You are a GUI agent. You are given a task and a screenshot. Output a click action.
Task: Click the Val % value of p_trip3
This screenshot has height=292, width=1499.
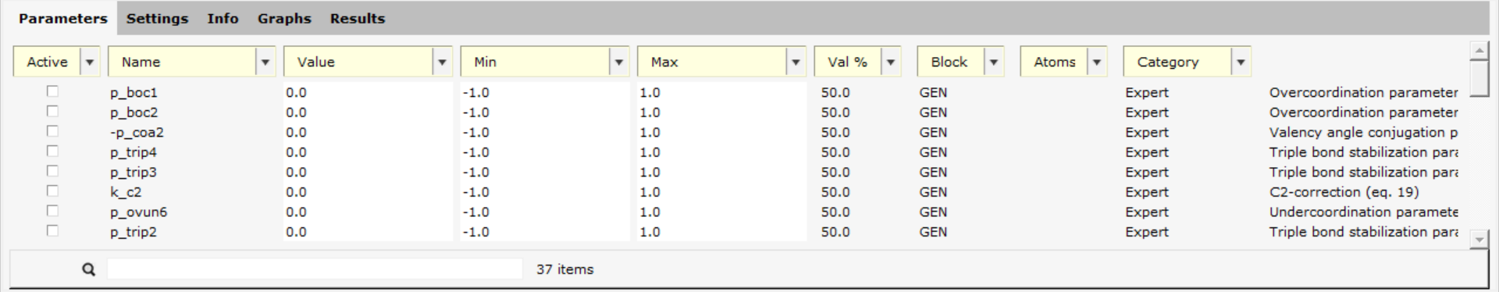[x=835, y=172]
